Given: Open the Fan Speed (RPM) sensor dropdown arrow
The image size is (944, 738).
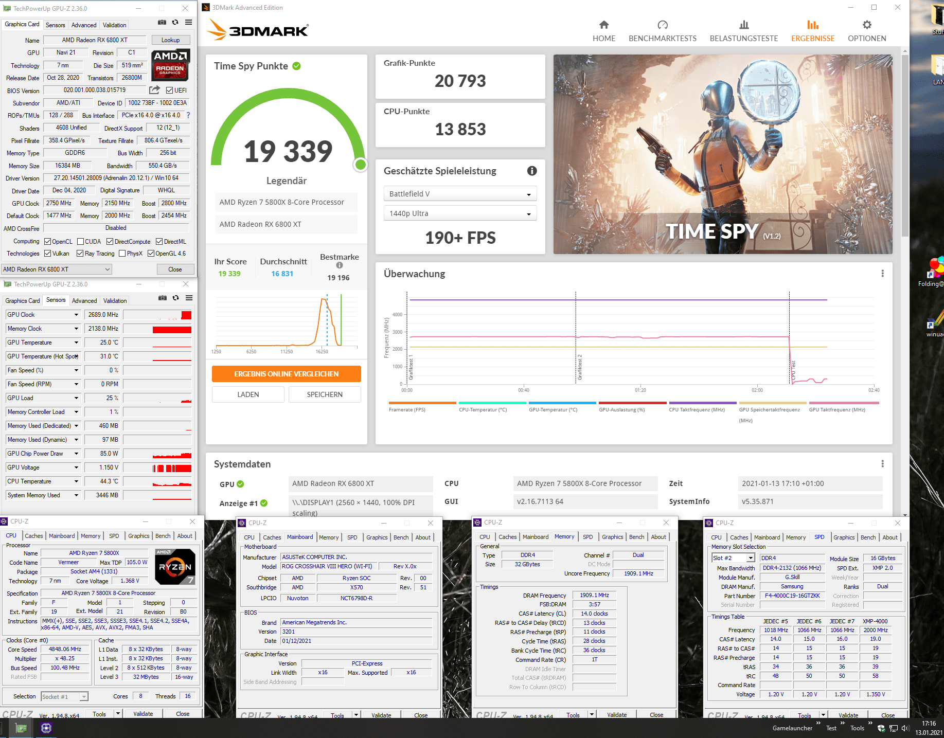Looking at the screenshot, I should click(x=77, y=384).
